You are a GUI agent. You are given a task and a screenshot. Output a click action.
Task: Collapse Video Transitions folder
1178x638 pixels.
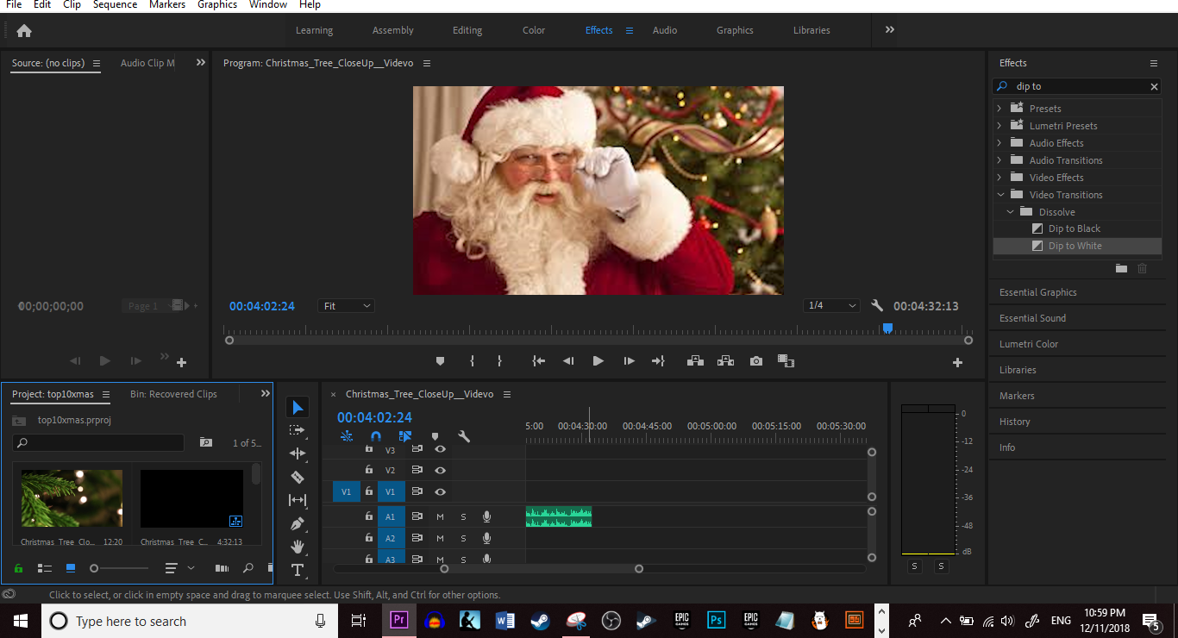pos(1000,195)
